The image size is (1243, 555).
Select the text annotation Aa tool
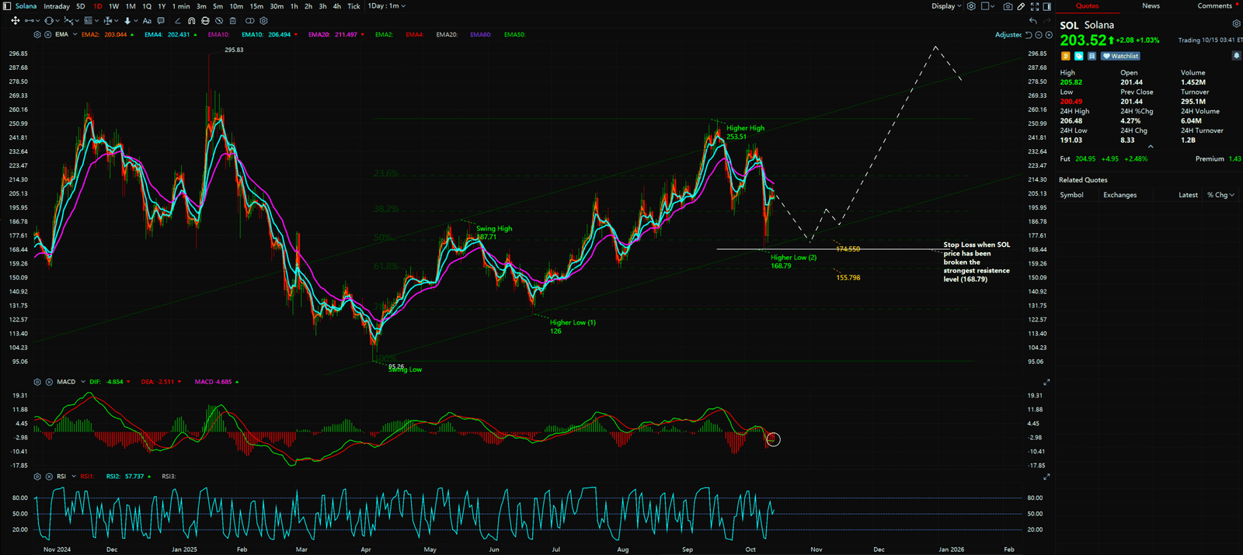coord(147,21)
